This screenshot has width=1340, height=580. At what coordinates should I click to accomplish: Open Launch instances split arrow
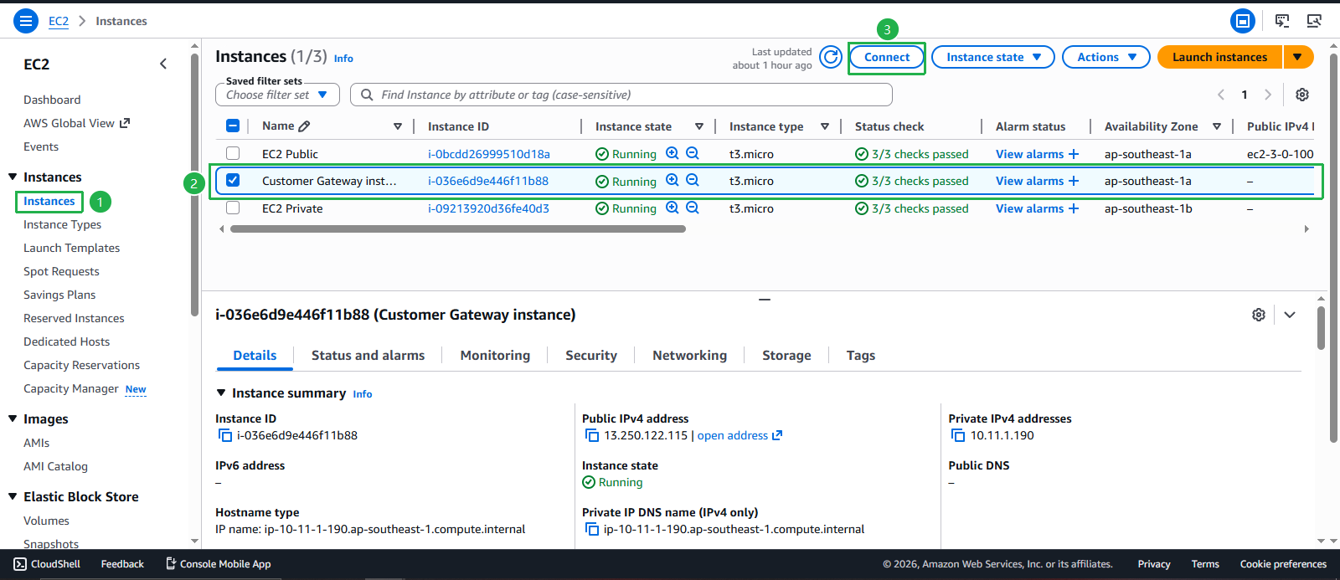click(1298, 57)
